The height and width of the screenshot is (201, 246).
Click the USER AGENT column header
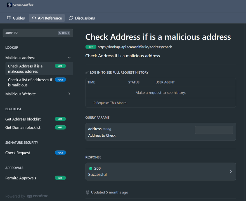(165, 82)
